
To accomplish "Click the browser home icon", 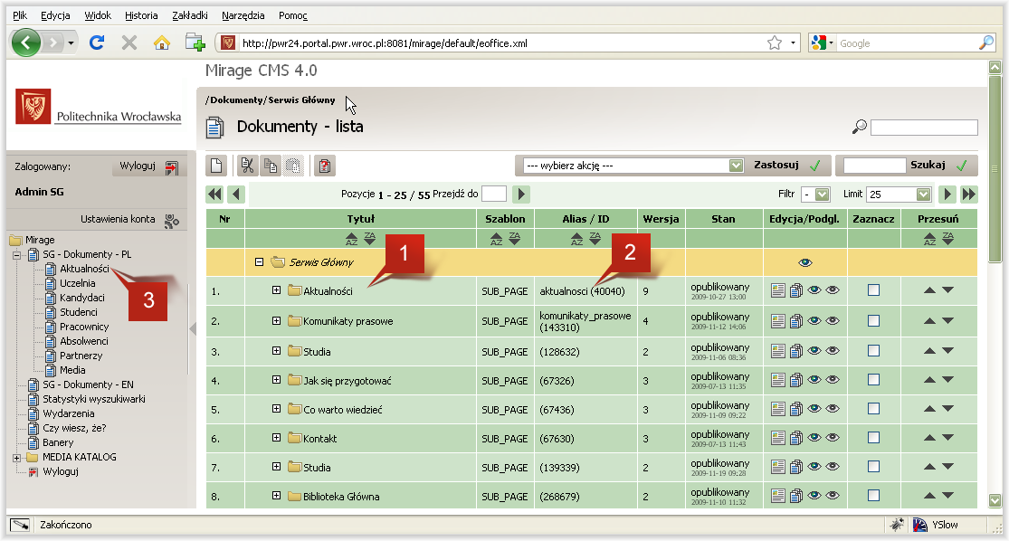I will [161, 43].
